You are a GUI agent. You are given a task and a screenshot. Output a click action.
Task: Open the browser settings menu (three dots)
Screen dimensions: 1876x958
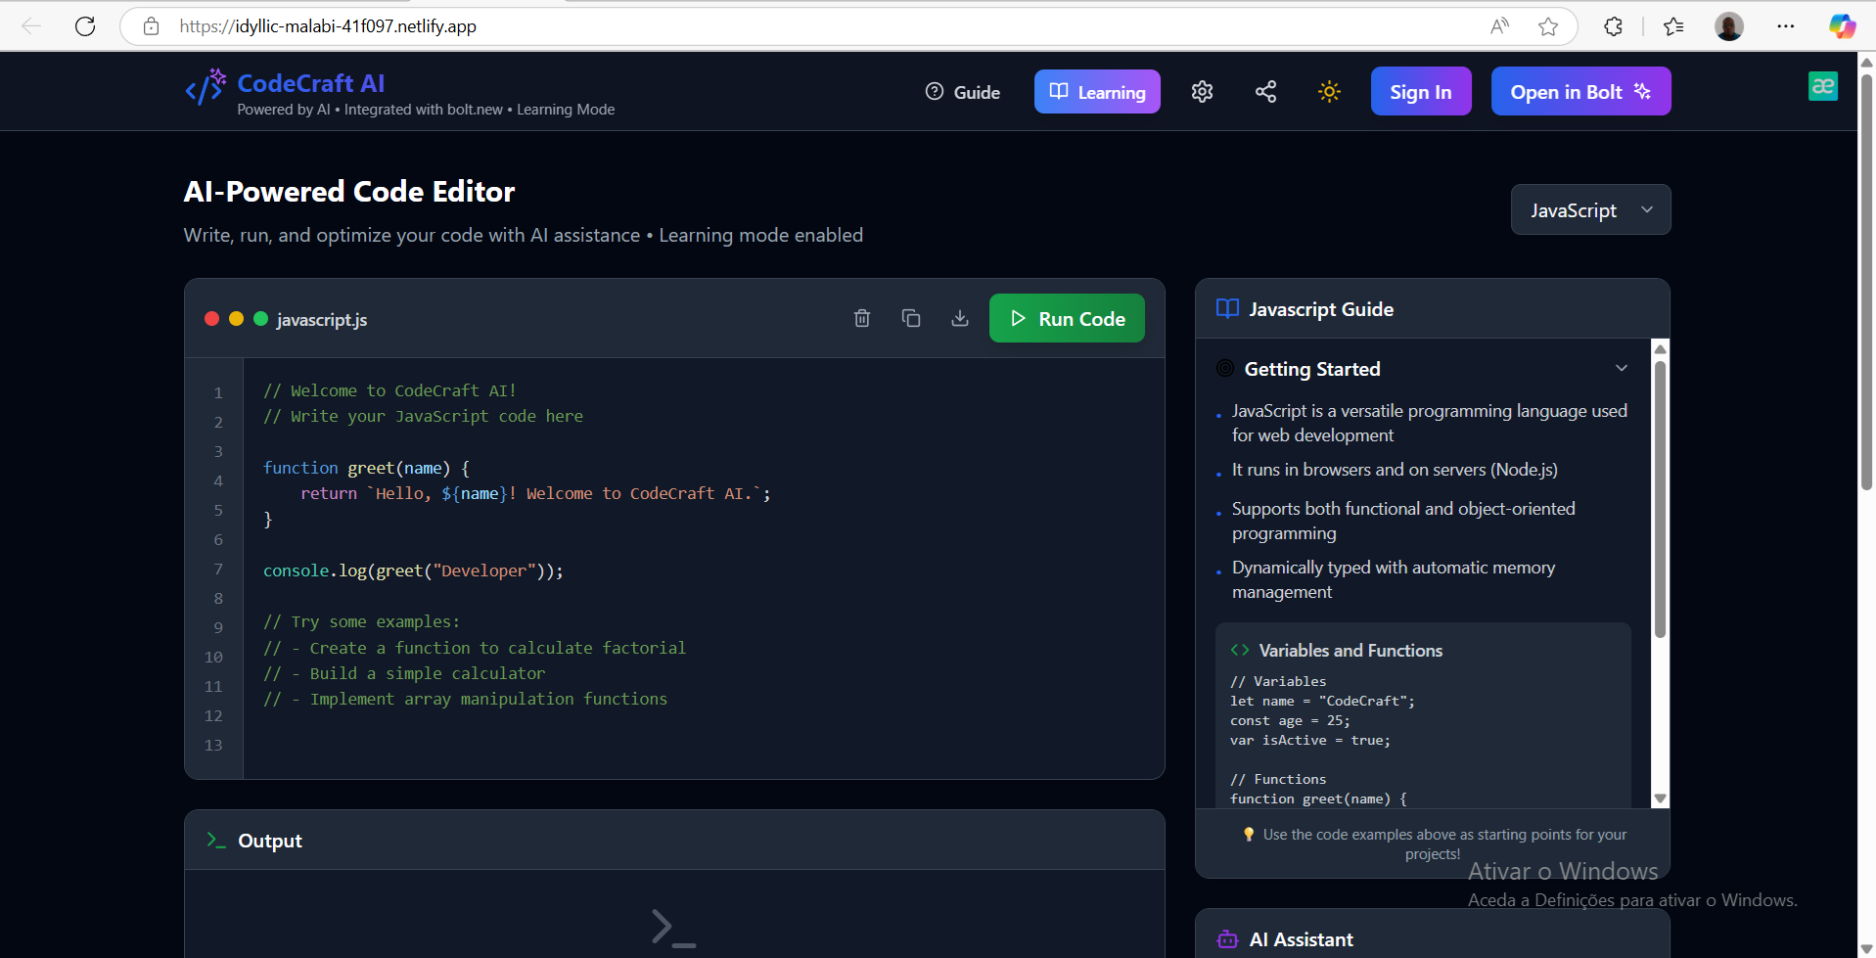coord(1785,26)
